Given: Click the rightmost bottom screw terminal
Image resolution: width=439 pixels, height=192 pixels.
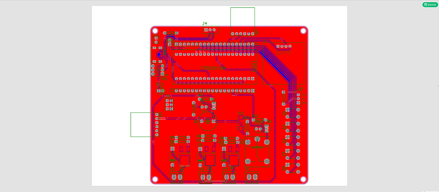Looking at the screenshot, I should coord(252,177).
